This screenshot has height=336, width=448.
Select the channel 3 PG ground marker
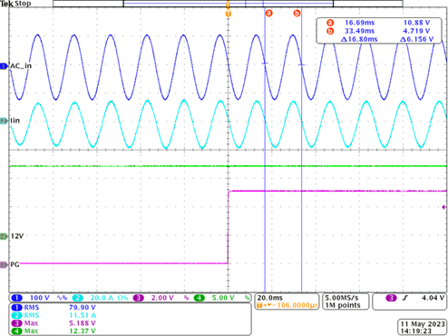pyautogui.click(x=4, y=264)
